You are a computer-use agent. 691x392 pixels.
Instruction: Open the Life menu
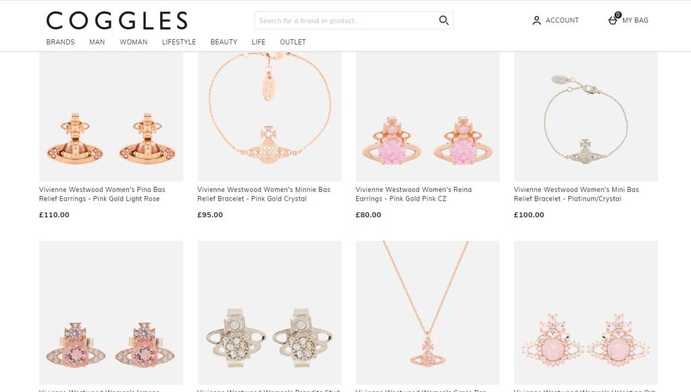pos(258,42)
